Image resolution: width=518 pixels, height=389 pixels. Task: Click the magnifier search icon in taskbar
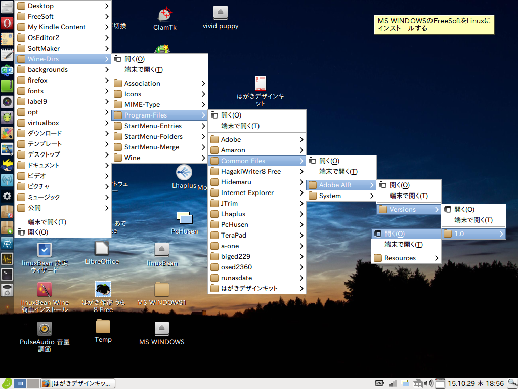[512, 384]
